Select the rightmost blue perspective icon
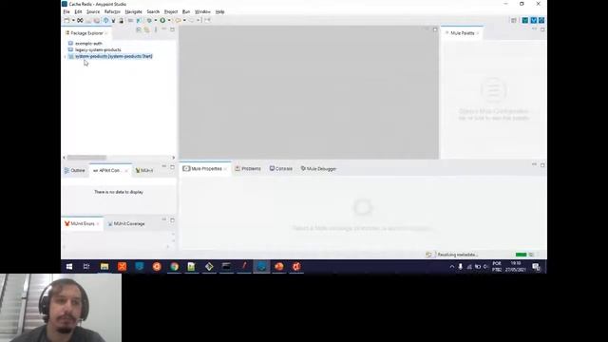 pyautogui.click(x=541, y=20)
